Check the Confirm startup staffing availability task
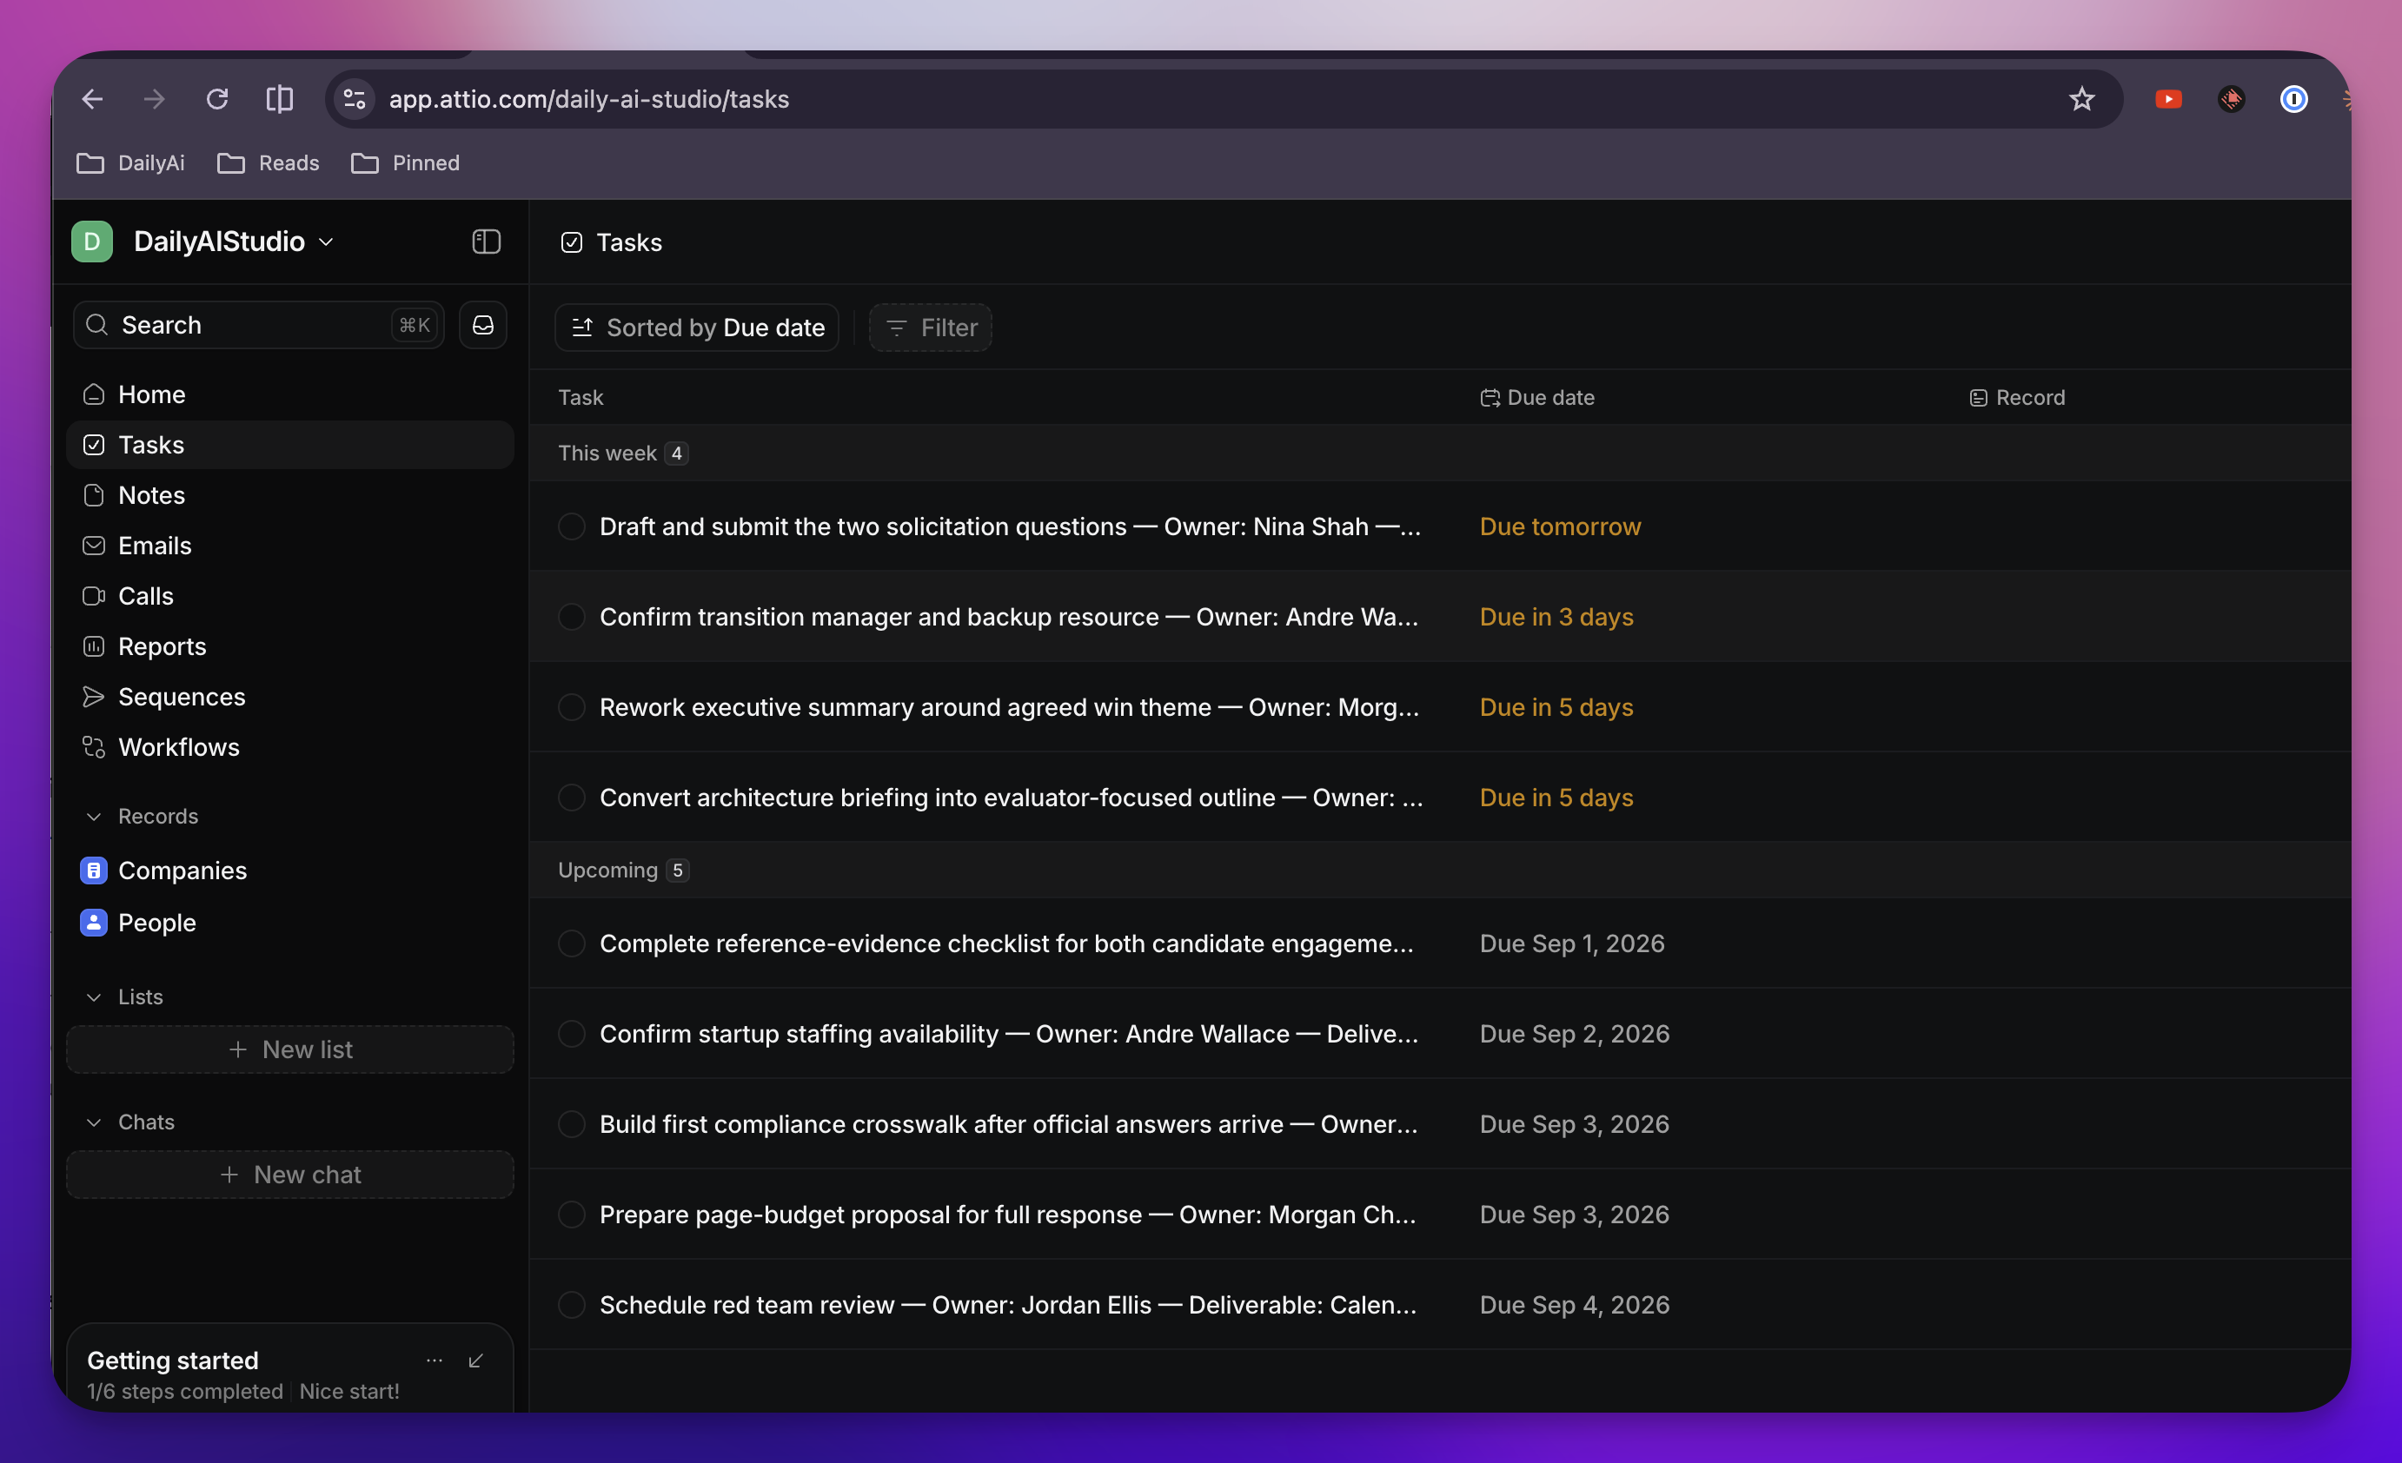This screenshot has height=1463, width=2402. (x=571, y=1034)
